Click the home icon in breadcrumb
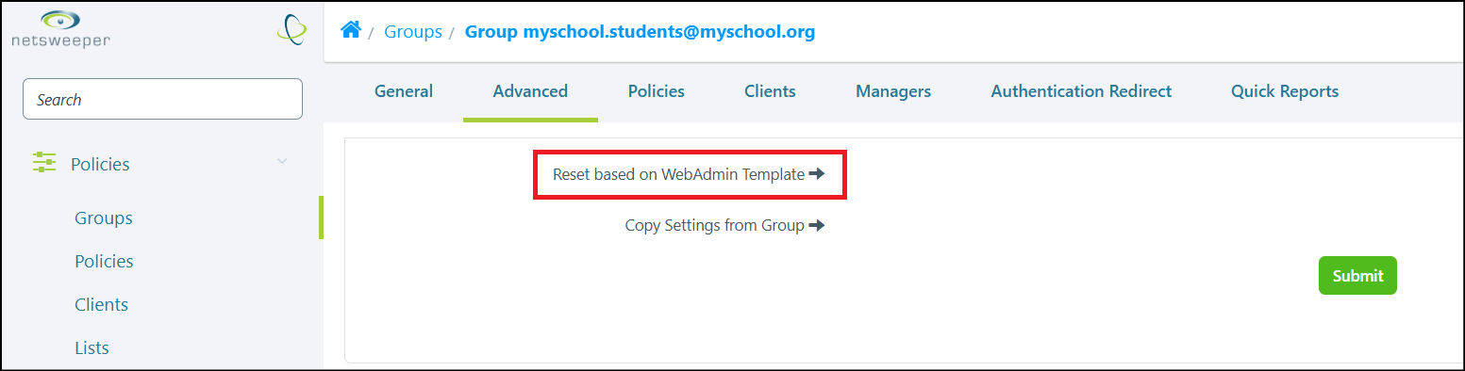This screenshot has width=1465, height=371. coord(351,31)
